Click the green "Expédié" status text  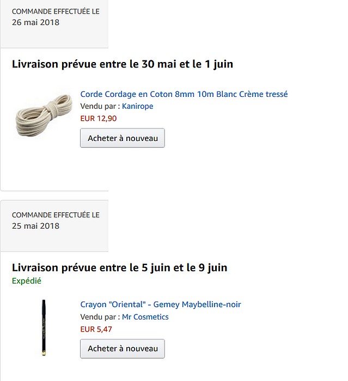pyautogui.click(x=27, y=281)
